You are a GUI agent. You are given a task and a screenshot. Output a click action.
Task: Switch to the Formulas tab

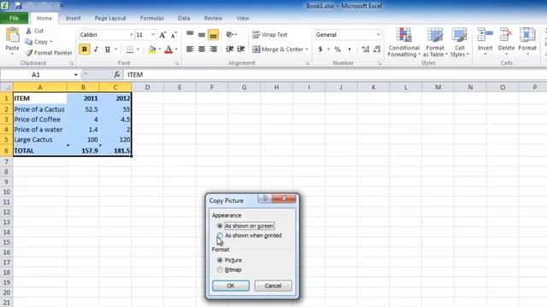[152, 18]
